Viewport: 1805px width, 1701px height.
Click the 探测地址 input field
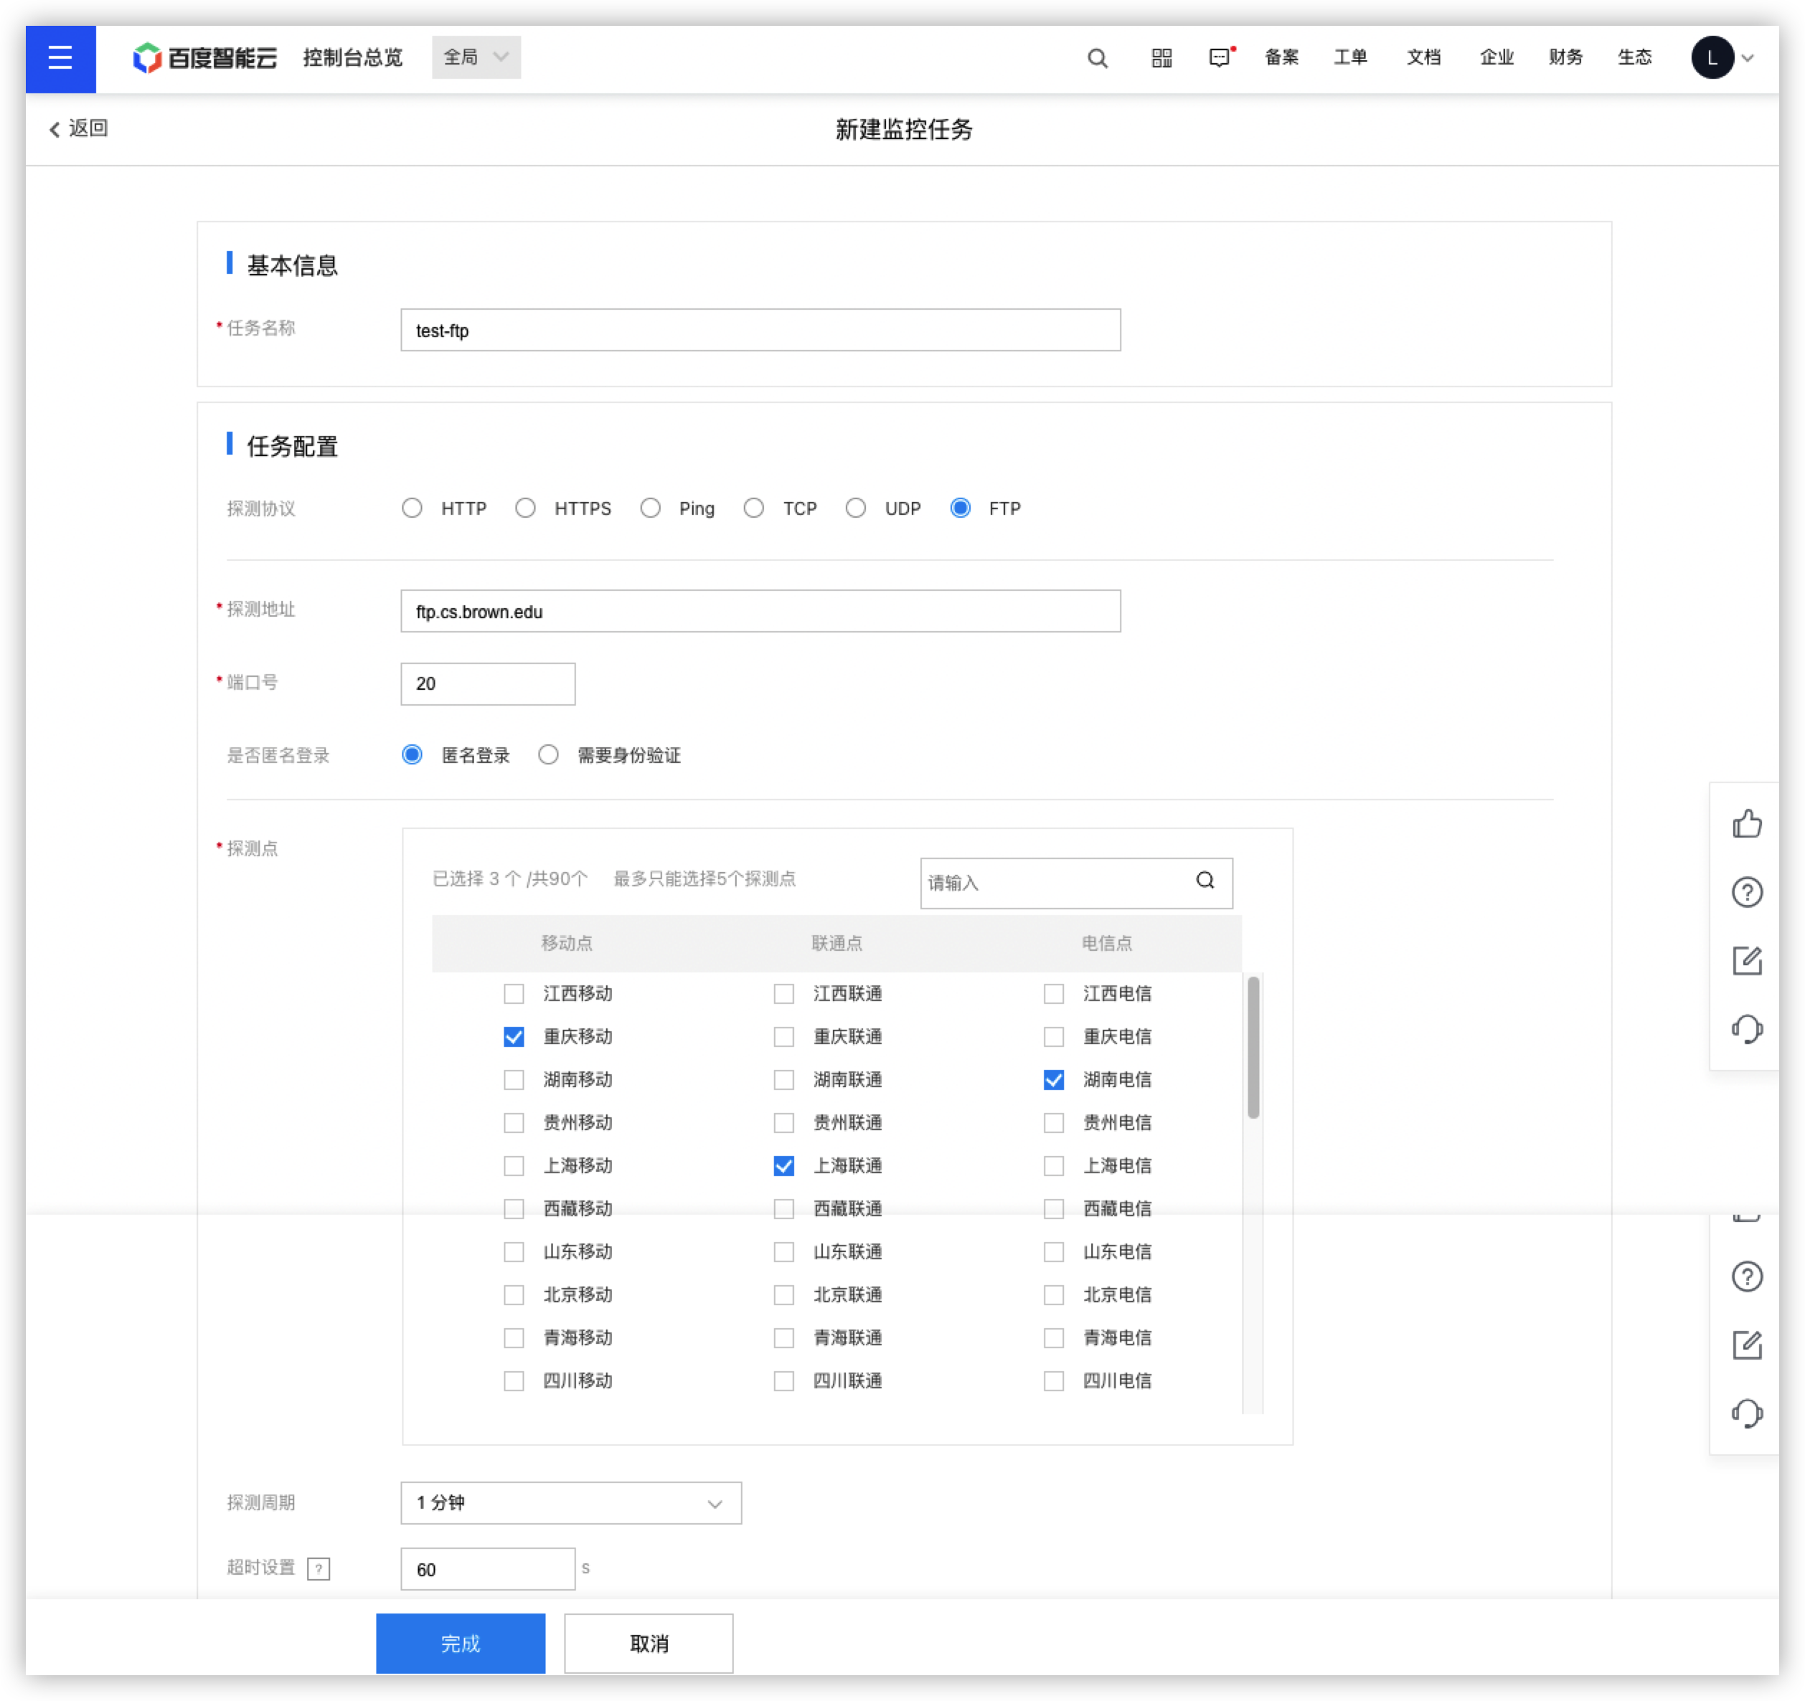tap(760, 611)
